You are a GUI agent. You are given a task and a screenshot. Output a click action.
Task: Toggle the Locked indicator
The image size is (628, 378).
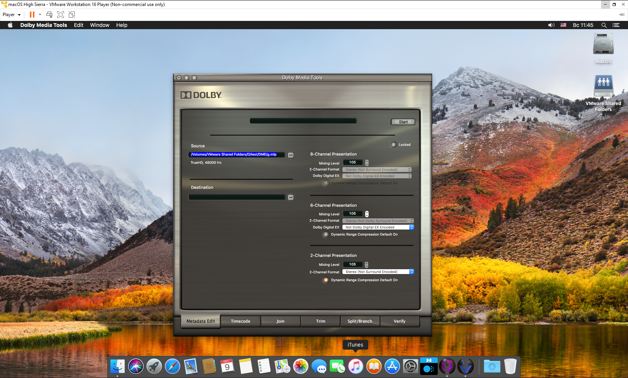click(x=394, y=145)
